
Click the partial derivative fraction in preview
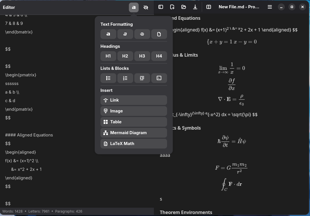[x=232, y=84]
